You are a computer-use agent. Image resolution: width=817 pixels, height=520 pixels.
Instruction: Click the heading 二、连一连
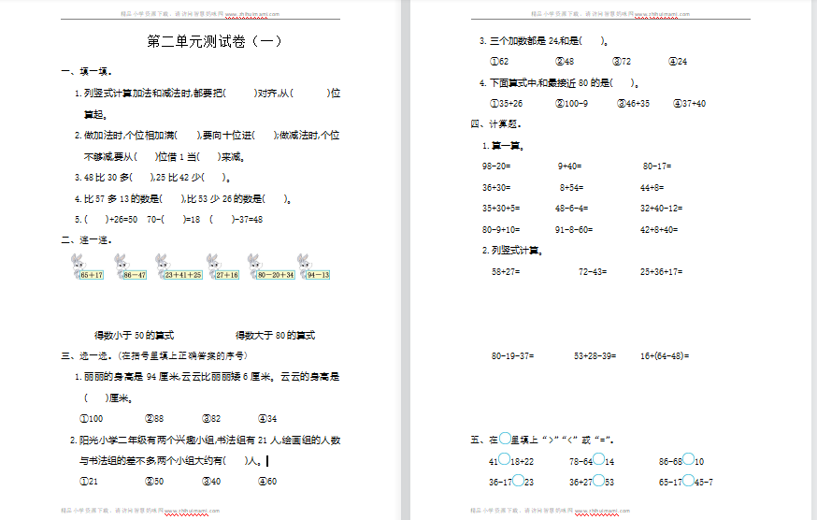tap(86, 240)
